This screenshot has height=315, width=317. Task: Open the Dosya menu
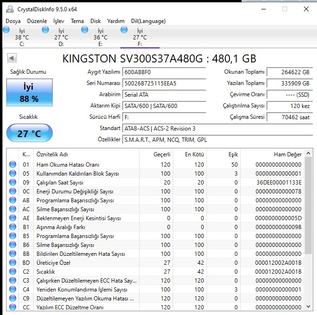13,21
